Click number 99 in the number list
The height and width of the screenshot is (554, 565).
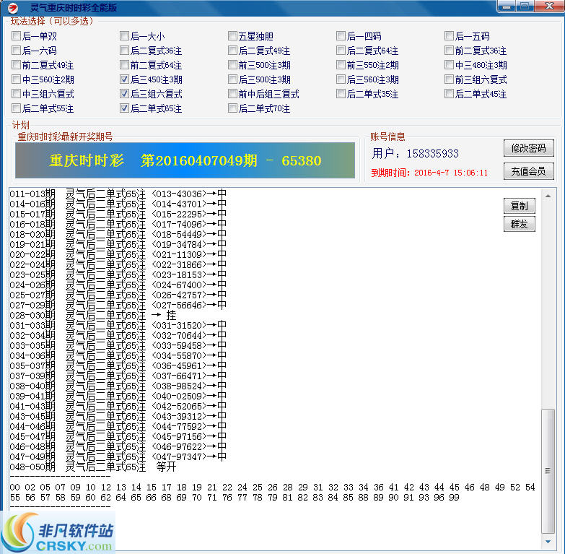(454, 497)
